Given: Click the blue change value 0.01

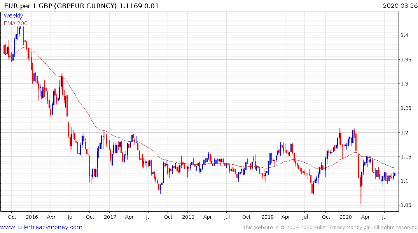Looking at the screenshot, I should [x=152, y=6].
